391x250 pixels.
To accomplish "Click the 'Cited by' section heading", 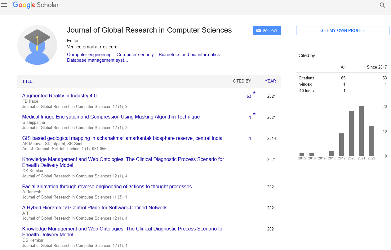I will coord(307,56).
